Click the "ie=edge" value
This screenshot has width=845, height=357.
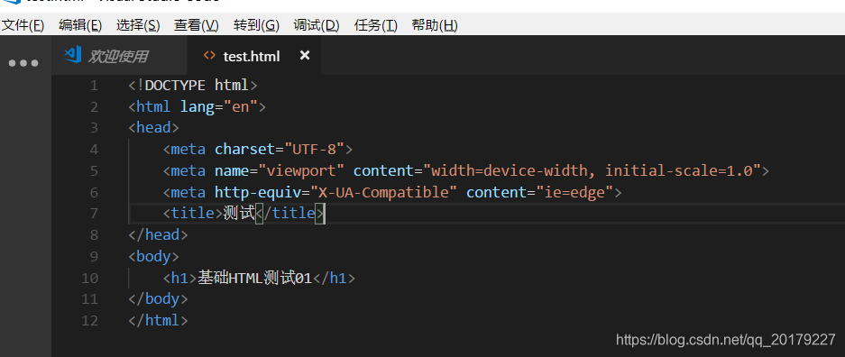[574, 192]
